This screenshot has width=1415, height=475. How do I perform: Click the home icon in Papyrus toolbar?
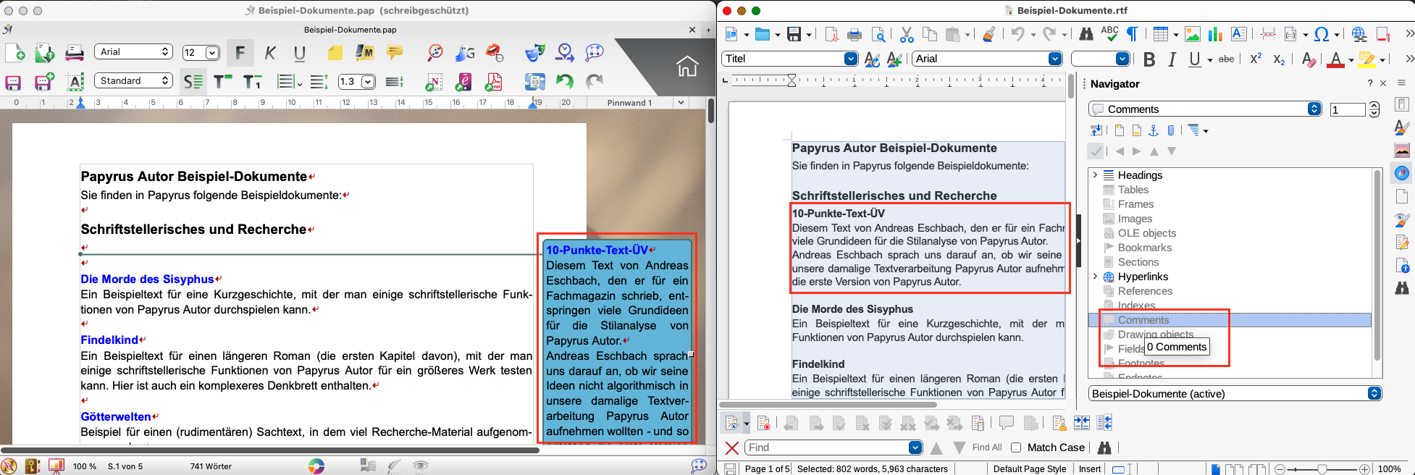coord(686,67)
